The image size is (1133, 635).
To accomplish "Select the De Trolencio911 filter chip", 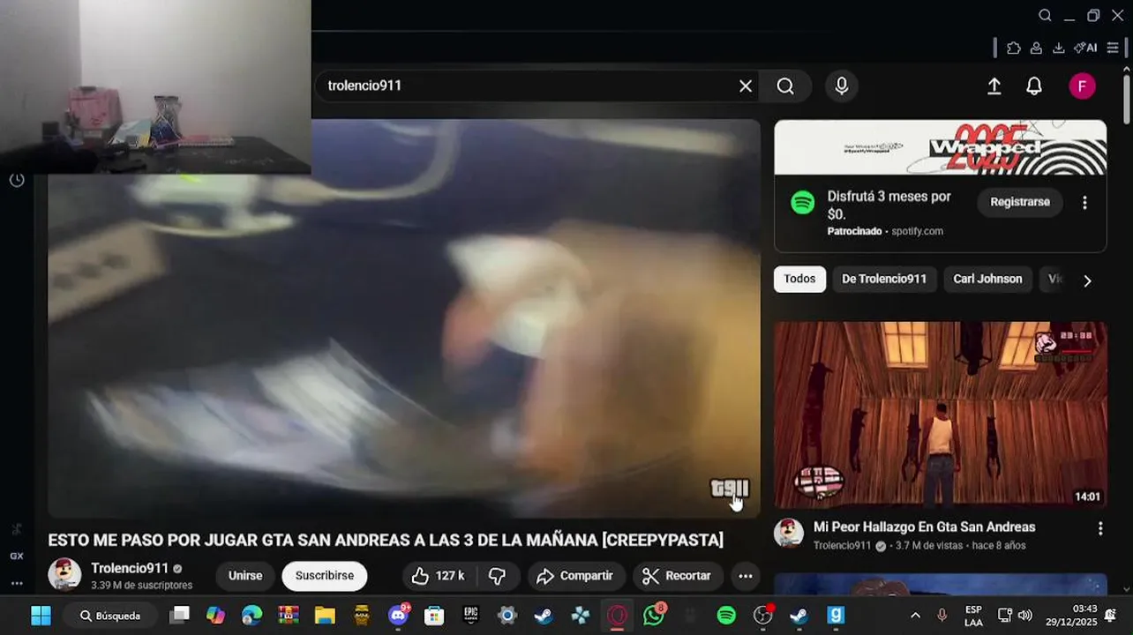I will [884, 279].
